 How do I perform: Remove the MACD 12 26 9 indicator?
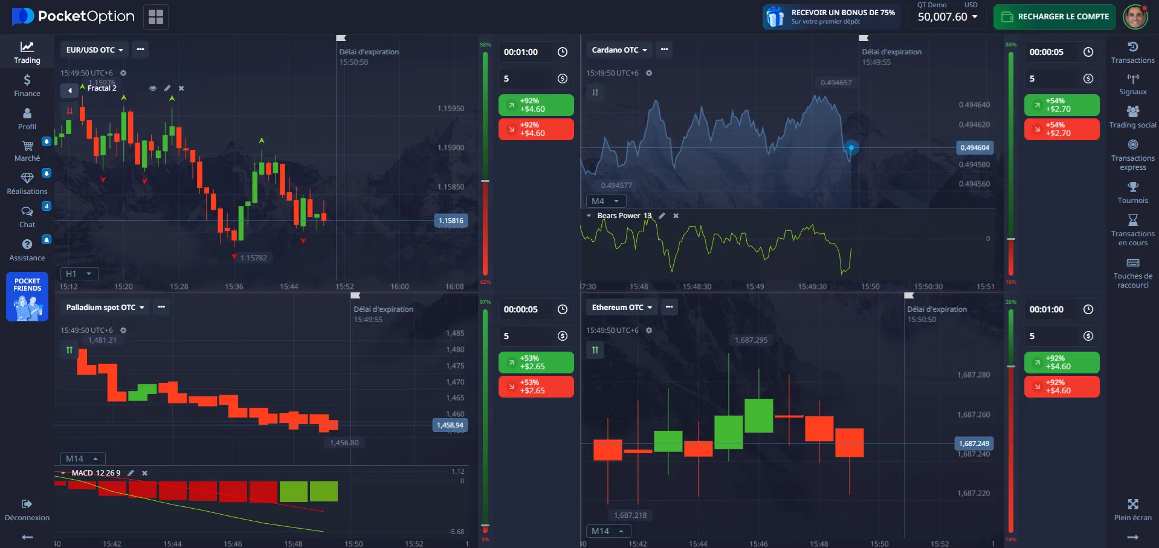[x=145, y=473]
